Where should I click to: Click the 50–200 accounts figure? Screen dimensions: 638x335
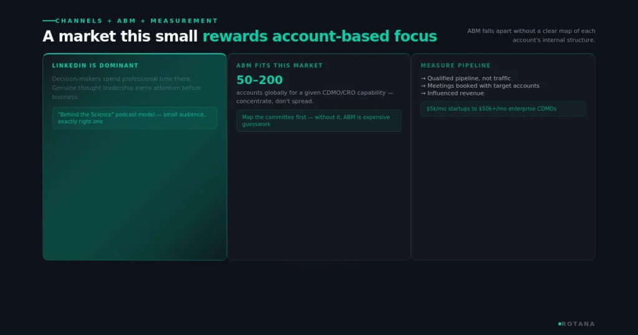click(x=260, y=80)
